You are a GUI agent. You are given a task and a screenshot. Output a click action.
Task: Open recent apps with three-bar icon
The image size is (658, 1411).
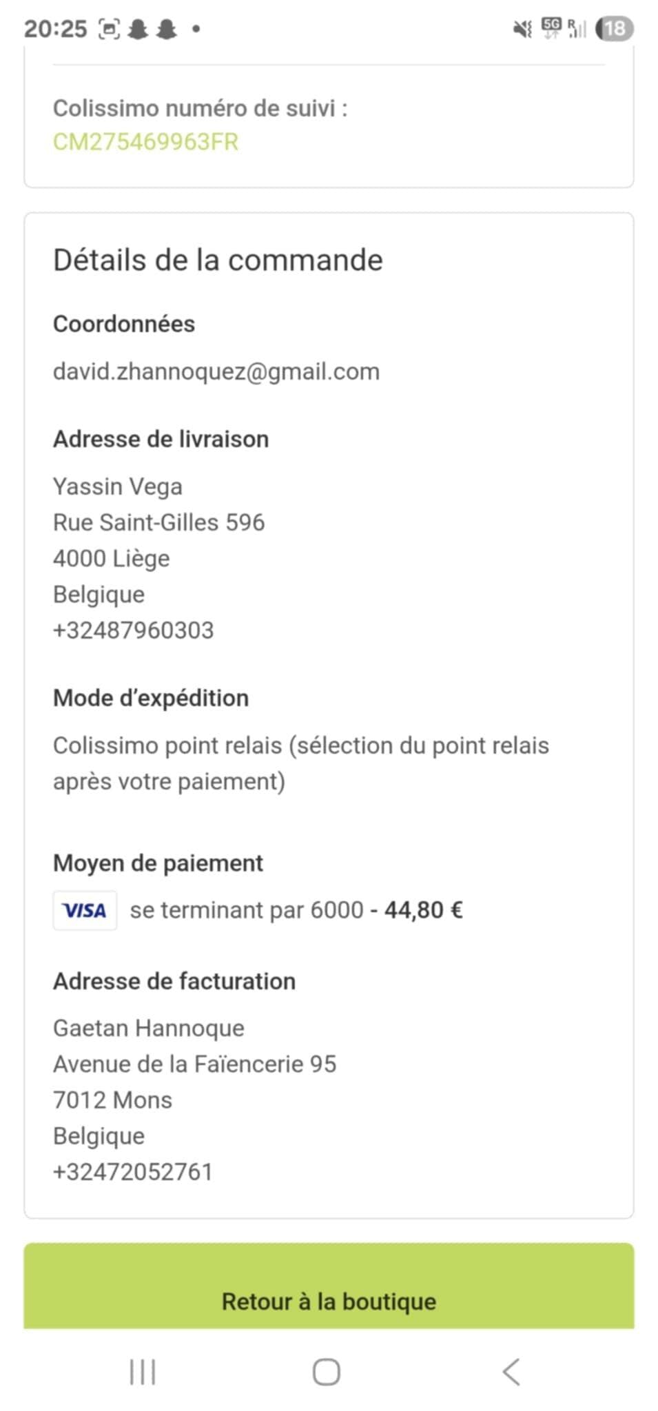(143, 1372)
